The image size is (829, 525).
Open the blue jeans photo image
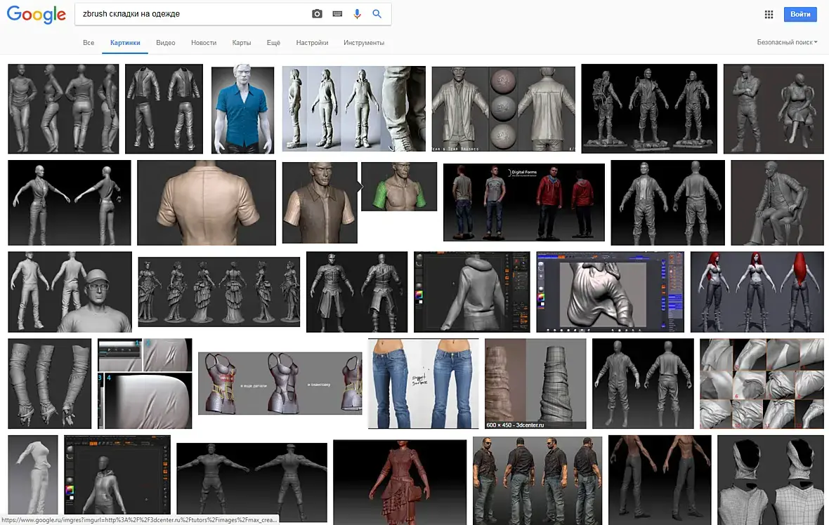(424, 383)
